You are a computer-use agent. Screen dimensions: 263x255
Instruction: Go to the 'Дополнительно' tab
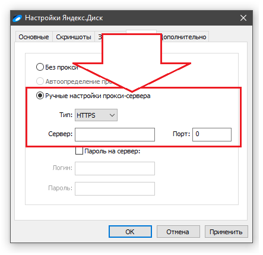[184, 37]
